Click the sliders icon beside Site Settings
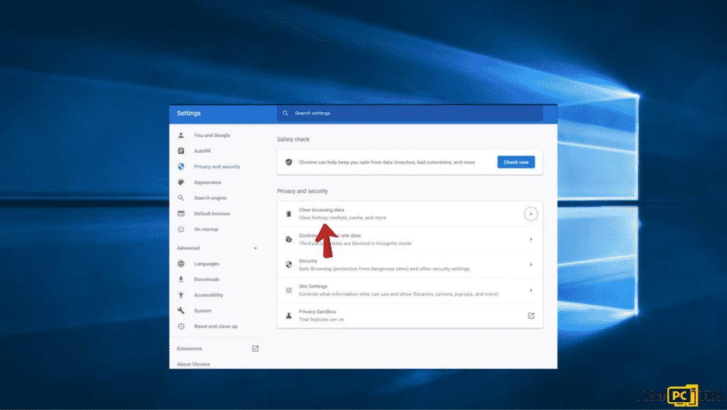Viewport: 727px width, 410px height. [x=289, y=290]
